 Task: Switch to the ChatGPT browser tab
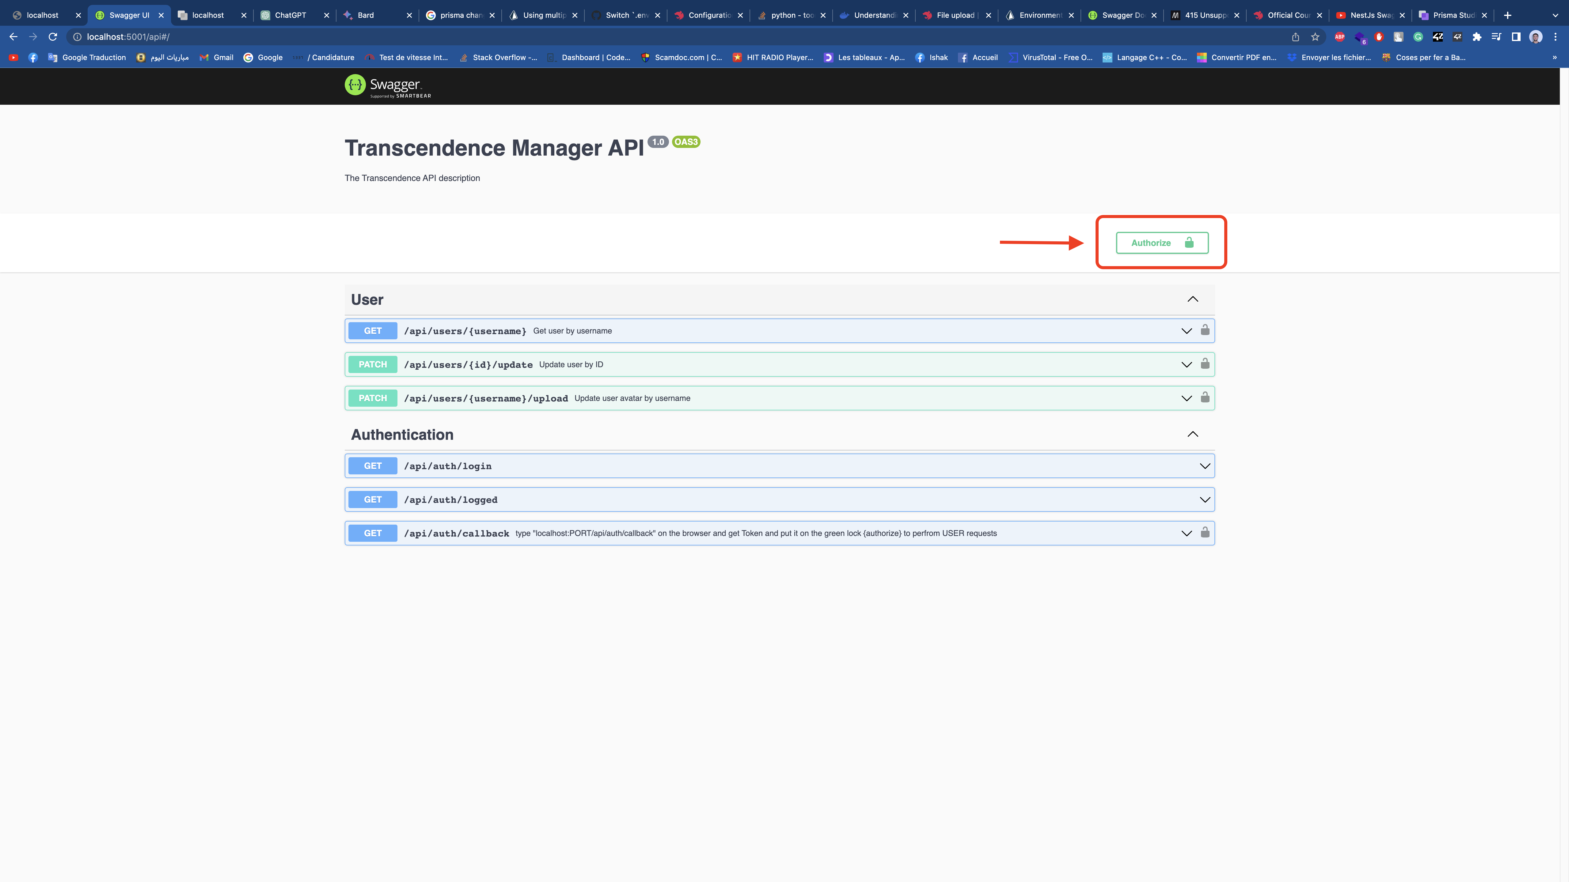291,15
